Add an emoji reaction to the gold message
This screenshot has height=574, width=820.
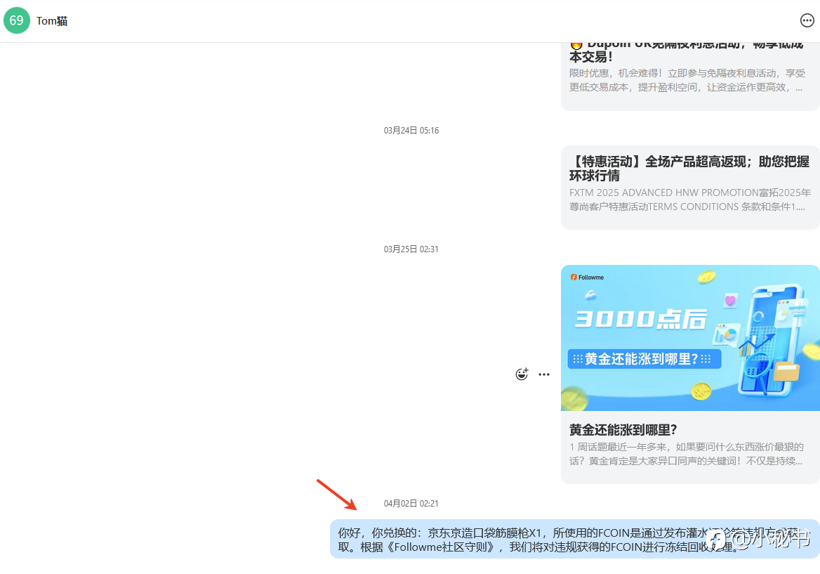[522, 374]
